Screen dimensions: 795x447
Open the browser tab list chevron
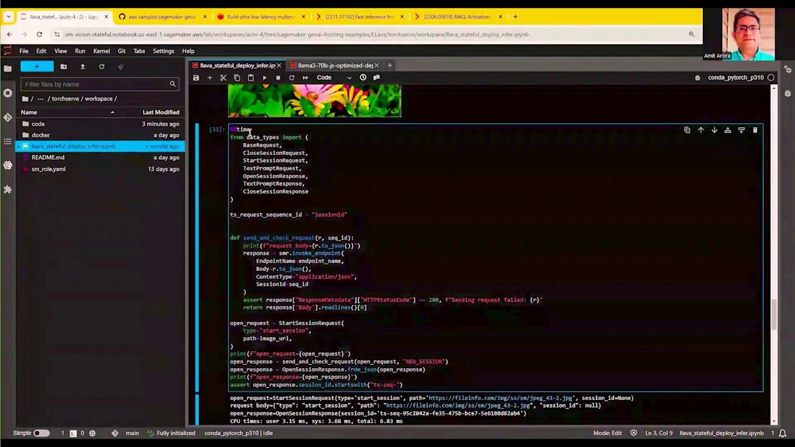tap(9, 17)
